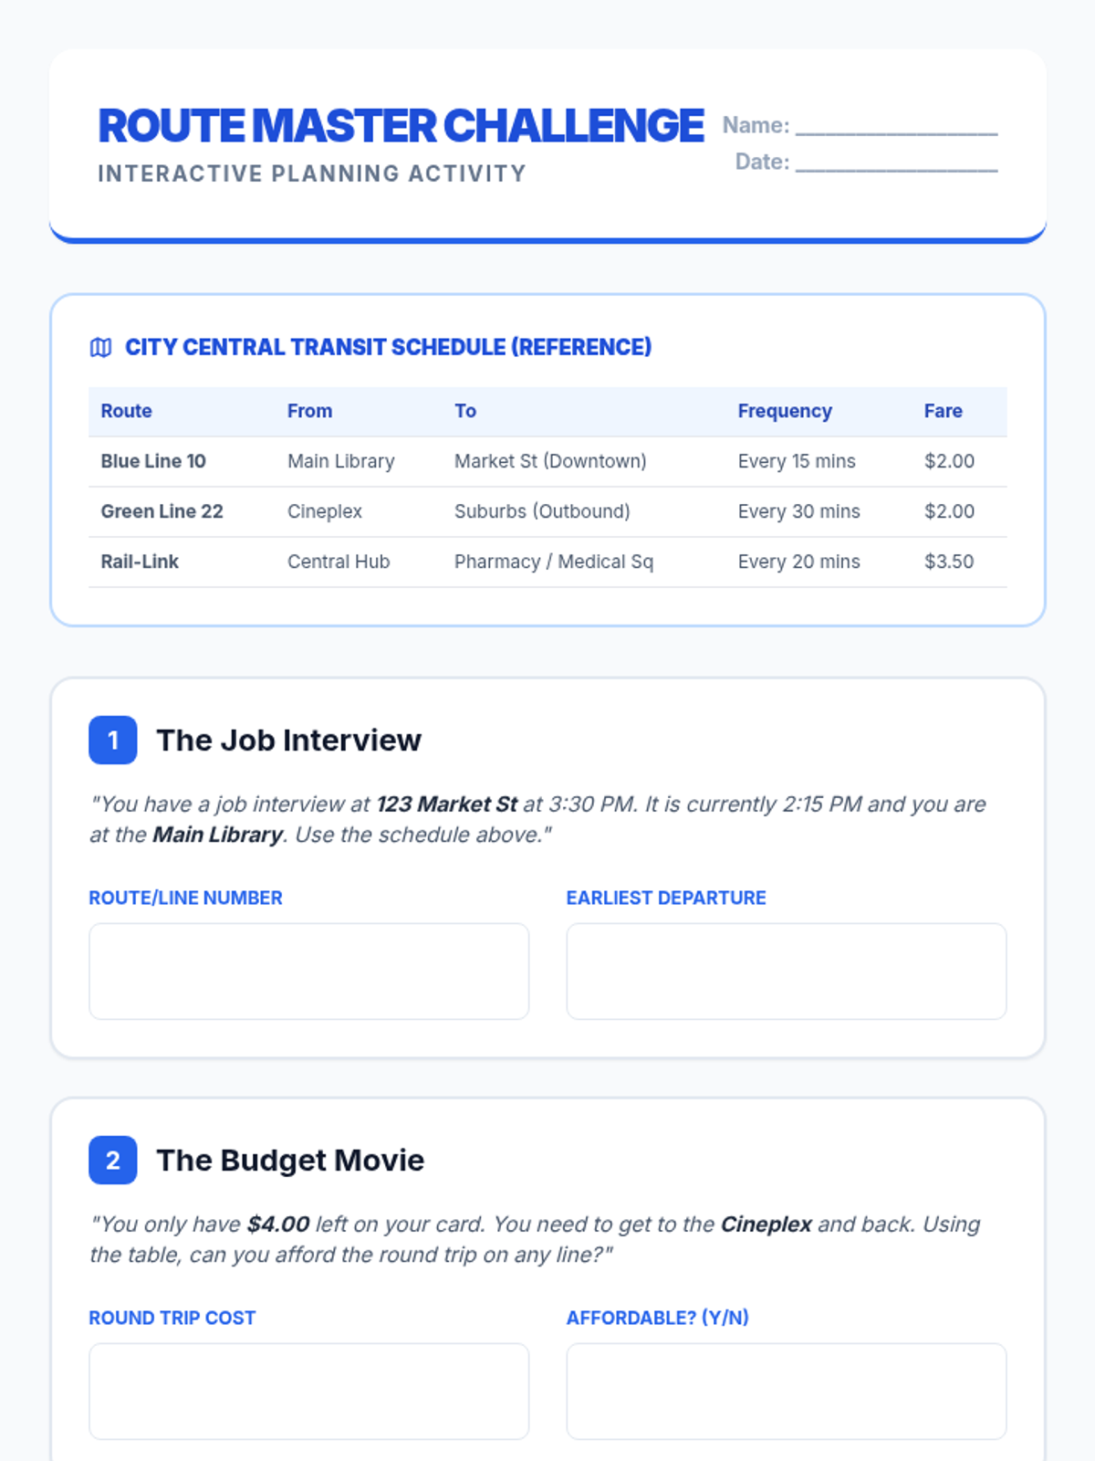
Task: Click the Round Trip Cost answer box
Action: pos(308,1391)
